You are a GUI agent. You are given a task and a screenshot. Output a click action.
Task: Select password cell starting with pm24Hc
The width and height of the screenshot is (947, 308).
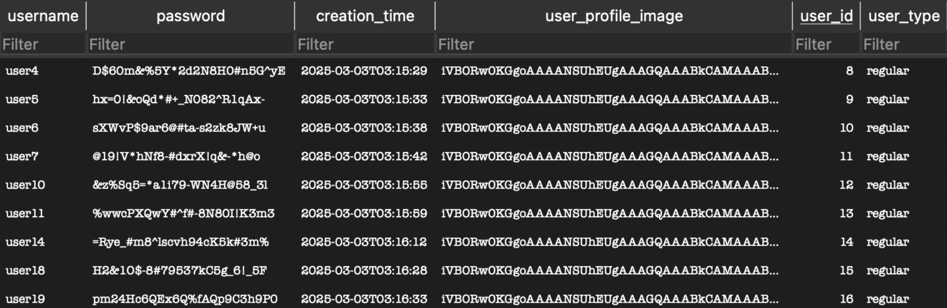point(185,299)
